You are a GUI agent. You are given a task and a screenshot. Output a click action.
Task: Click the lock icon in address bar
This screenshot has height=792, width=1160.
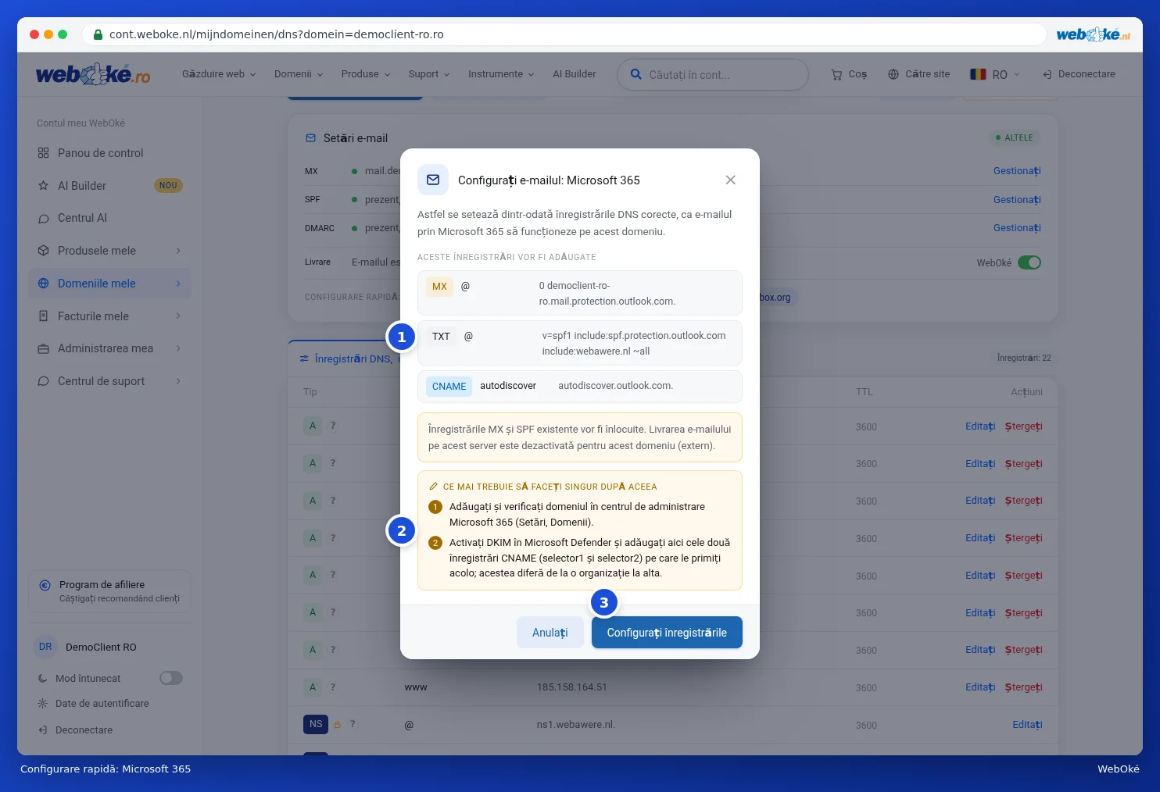click(98, 34)
